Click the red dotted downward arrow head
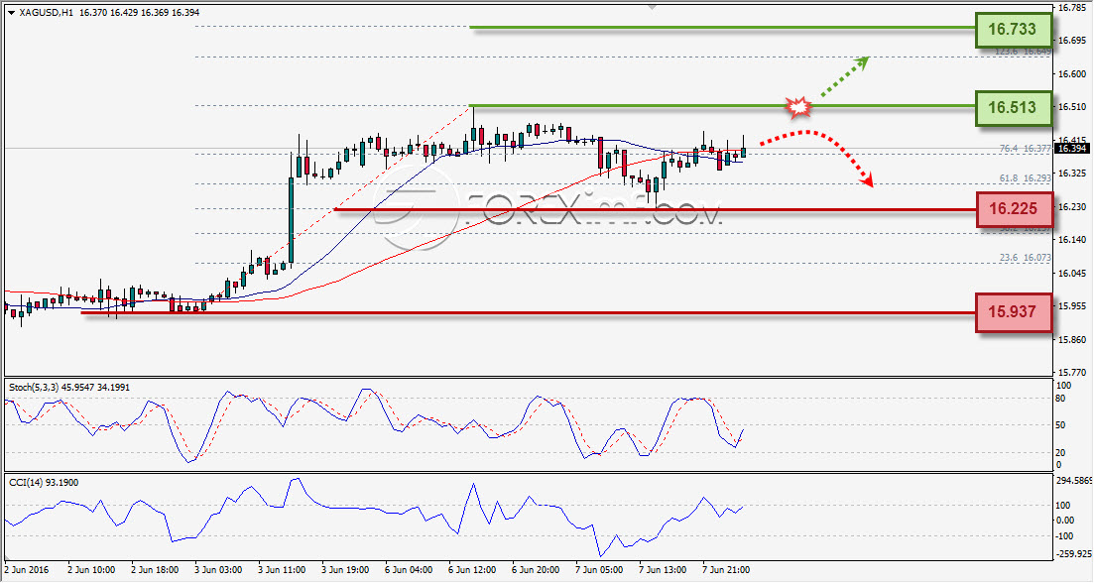Screen dimensions: 1094x583 (867, 182)
